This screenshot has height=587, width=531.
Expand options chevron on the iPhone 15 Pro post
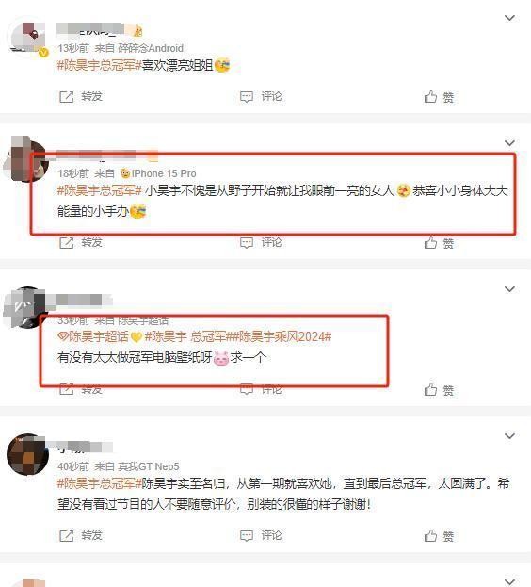pos(509,142)
